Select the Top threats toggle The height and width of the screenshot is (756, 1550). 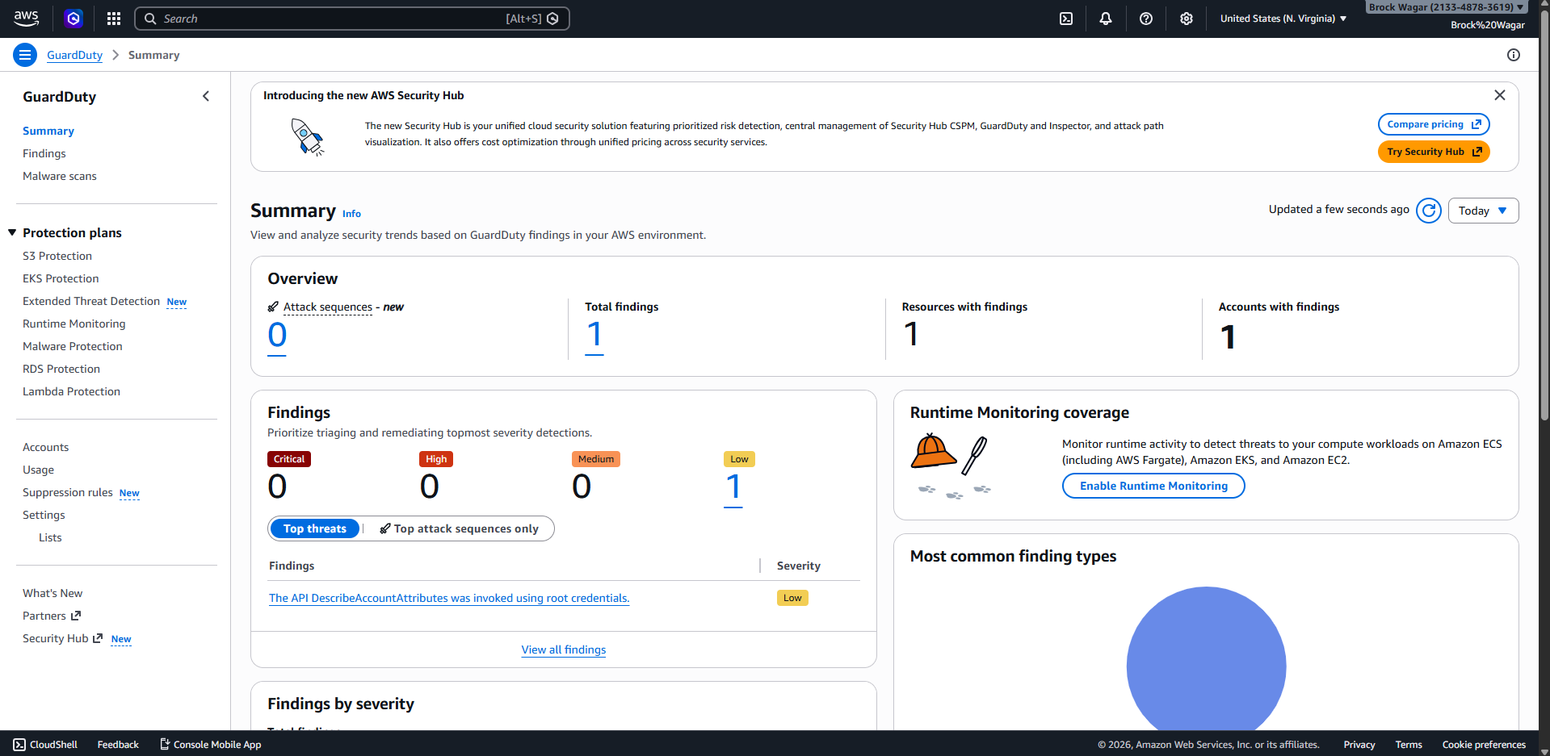pyautogui.click(x=314, y=528)
